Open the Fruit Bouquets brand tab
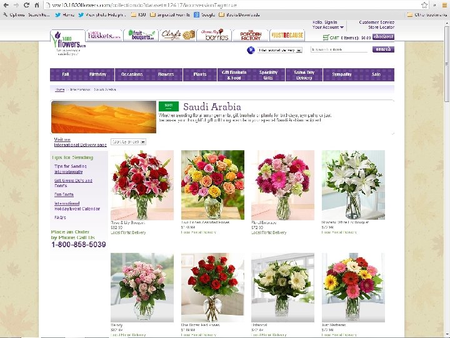This screenshot has width=450, height=338. coord(141,35)
